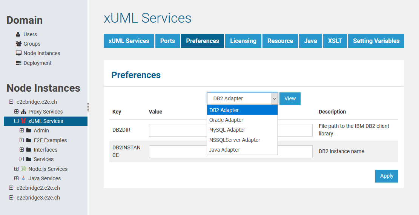Switch to the Licensing tab

pos(243,41)
